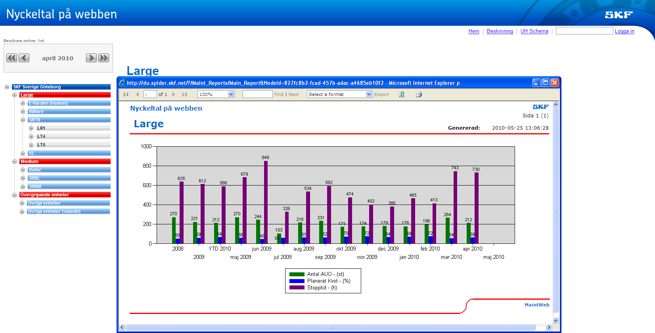
Task: Collapse the Medium tree node
Action: click(15, 162)
